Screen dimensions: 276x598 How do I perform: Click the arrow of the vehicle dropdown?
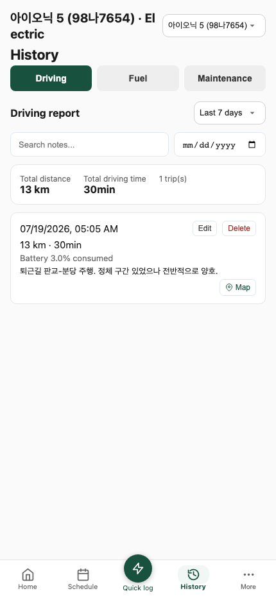point(252,26)
